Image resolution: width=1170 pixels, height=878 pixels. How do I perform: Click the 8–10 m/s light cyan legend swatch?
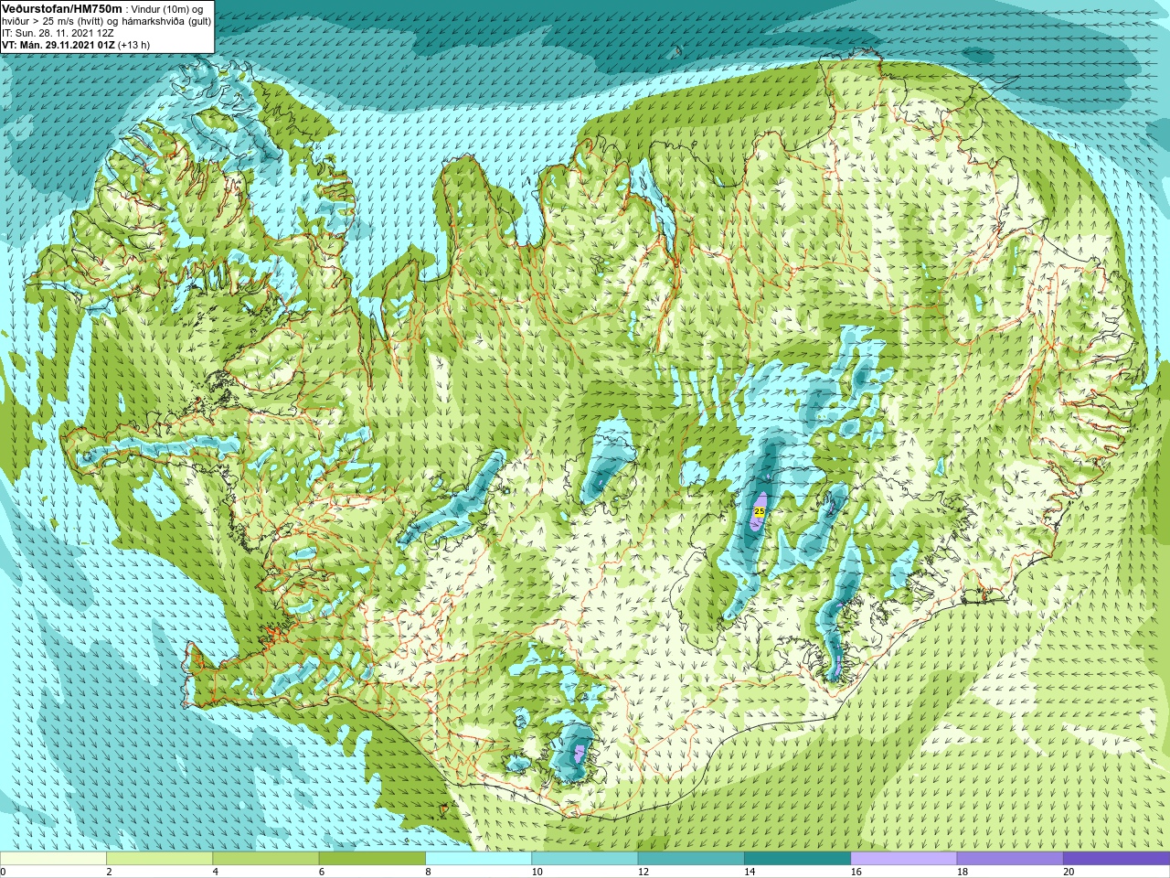tap(478, 859)
